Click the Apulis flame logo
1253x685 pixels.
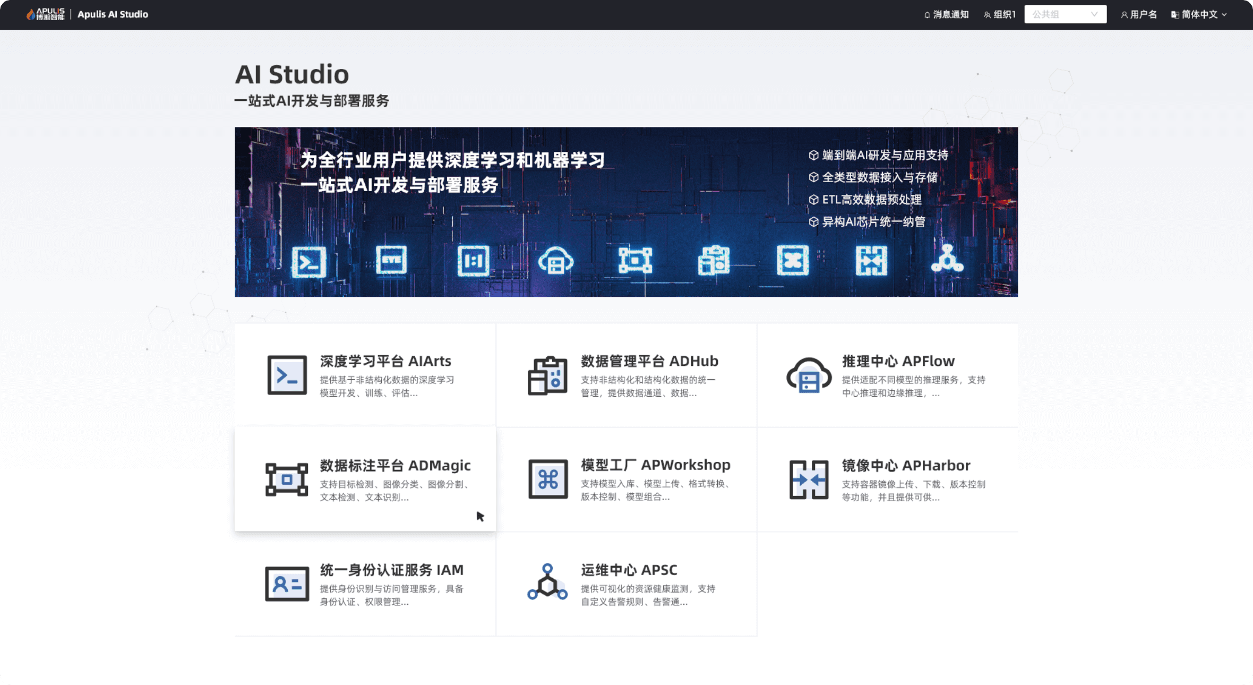coord(31,14)
